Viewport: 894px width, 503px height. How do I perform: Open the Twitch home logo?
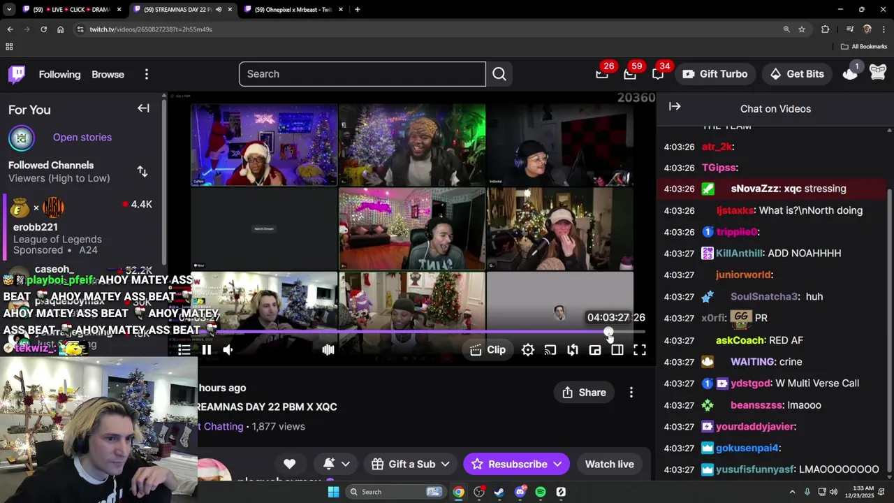(17, 74)
